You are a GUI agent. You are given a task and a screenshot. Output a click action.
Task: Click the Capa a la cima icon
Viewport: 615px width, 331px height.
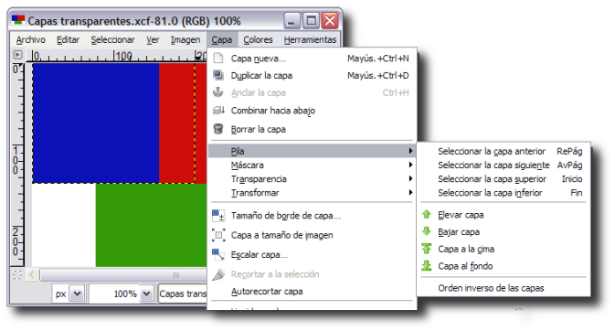(427, 249)
